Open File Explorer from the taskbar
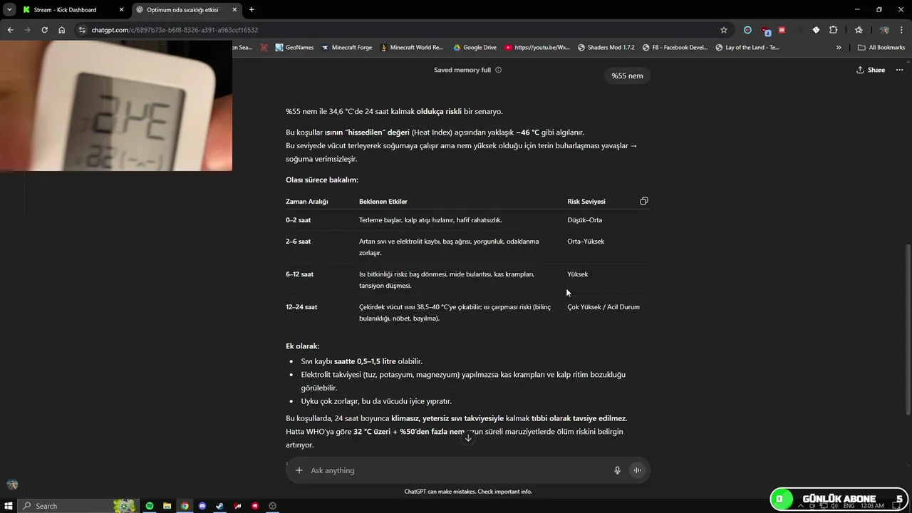This screenshot has height=513, width=912. click(167, 506)
